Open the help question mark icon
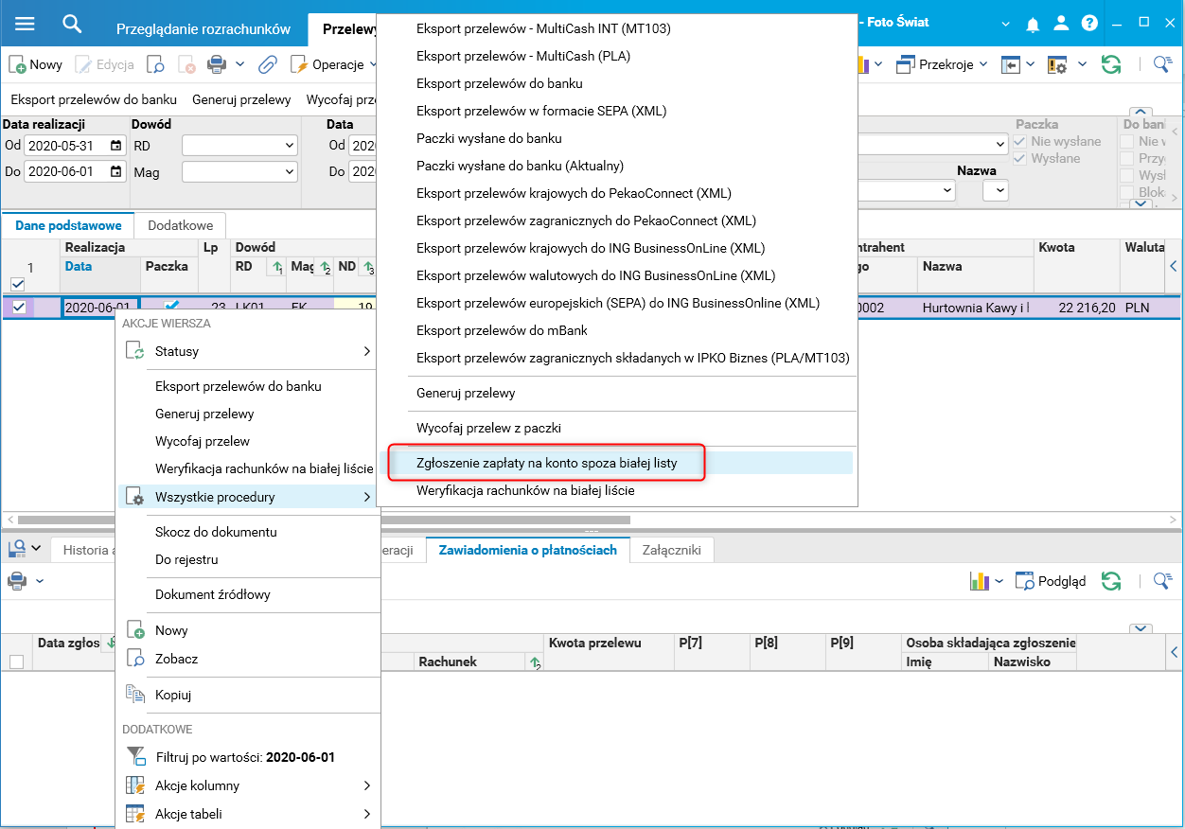1185x829 pixels. [1089, 24]
